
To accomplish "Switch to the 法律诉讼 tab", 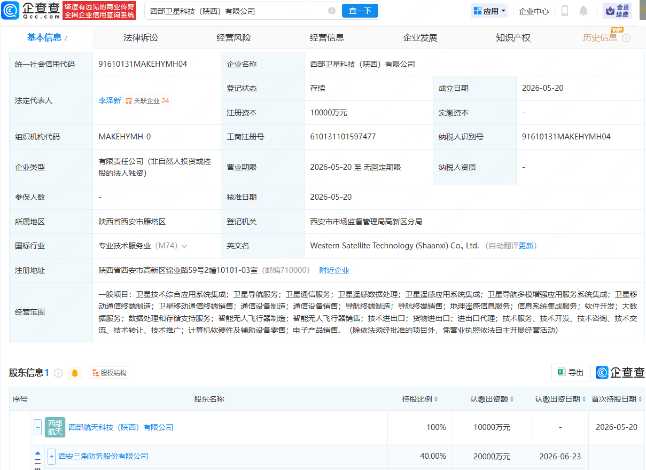I will point(141,37).
